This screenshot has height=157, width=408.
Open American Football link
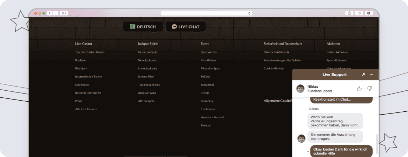212,118
